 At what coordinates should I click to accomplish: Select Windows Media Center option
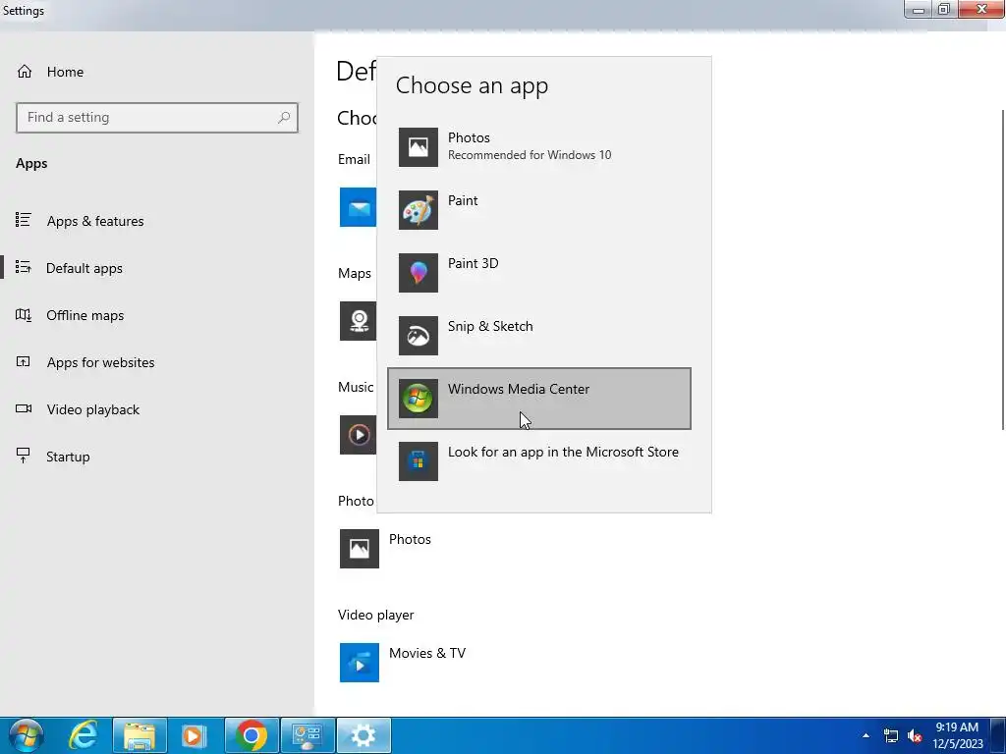pyautogui.click(x=539, y=399)
